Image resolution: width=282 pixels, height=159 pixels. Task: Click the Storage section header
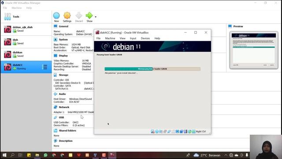coord(63,75)
